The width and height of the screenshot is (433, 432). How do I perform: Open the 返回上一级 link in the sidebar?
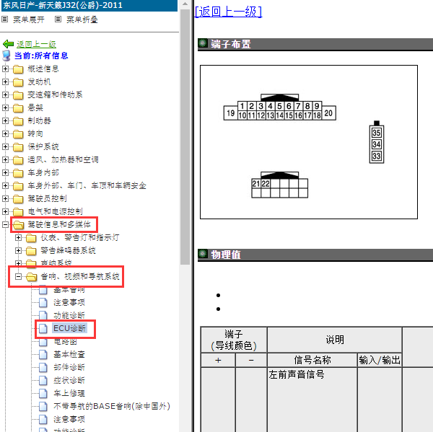point(36,44)
